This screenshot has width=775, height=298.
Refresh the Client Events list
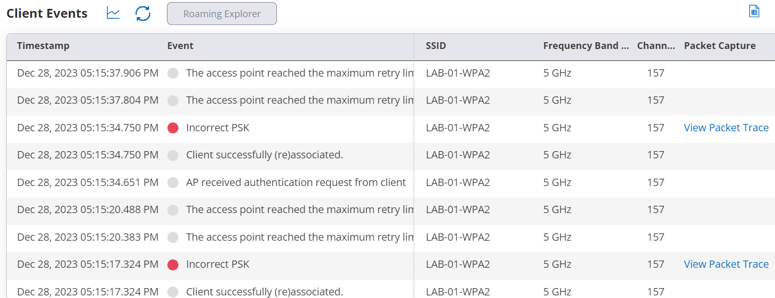point(143,14)
